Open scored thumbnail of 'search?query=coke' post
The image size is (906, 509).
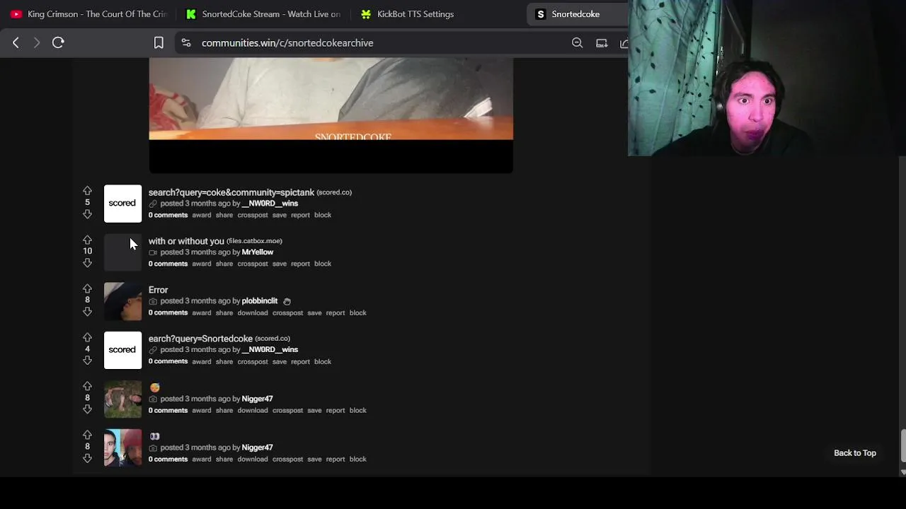(122, 204)
